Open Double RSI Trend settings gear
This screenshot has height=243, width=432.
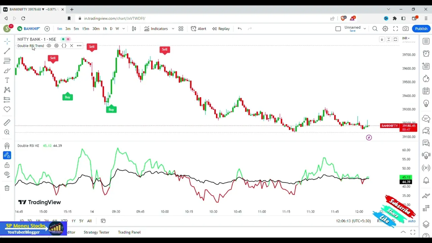point(56,46)
